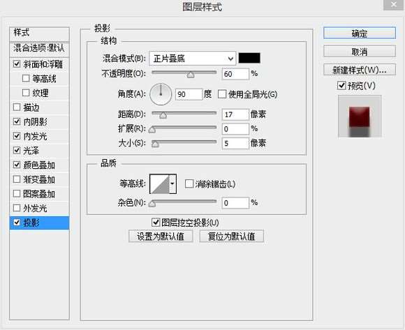Click the black shadow color swatch

point(249,58)
